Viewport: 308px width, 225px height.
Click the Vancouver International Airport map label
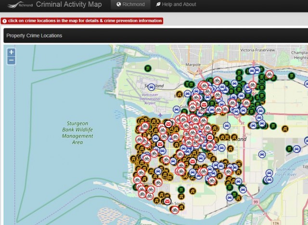150,99
